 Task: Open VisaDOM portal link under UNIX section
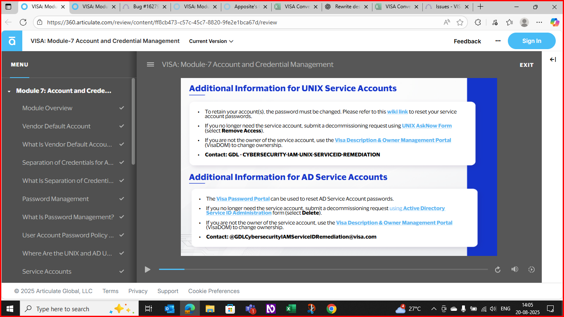tap(393, 140)
